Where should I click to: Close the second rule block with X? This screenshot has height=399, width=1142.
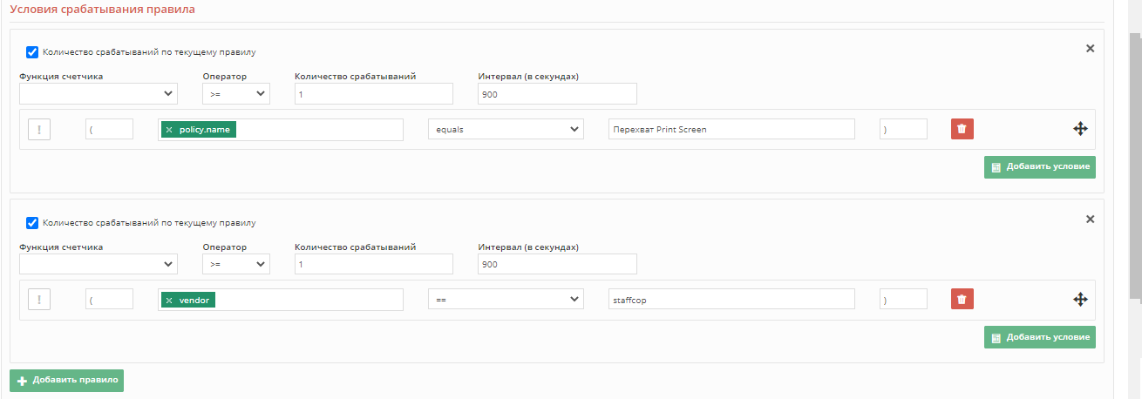tap(1090, 220)
